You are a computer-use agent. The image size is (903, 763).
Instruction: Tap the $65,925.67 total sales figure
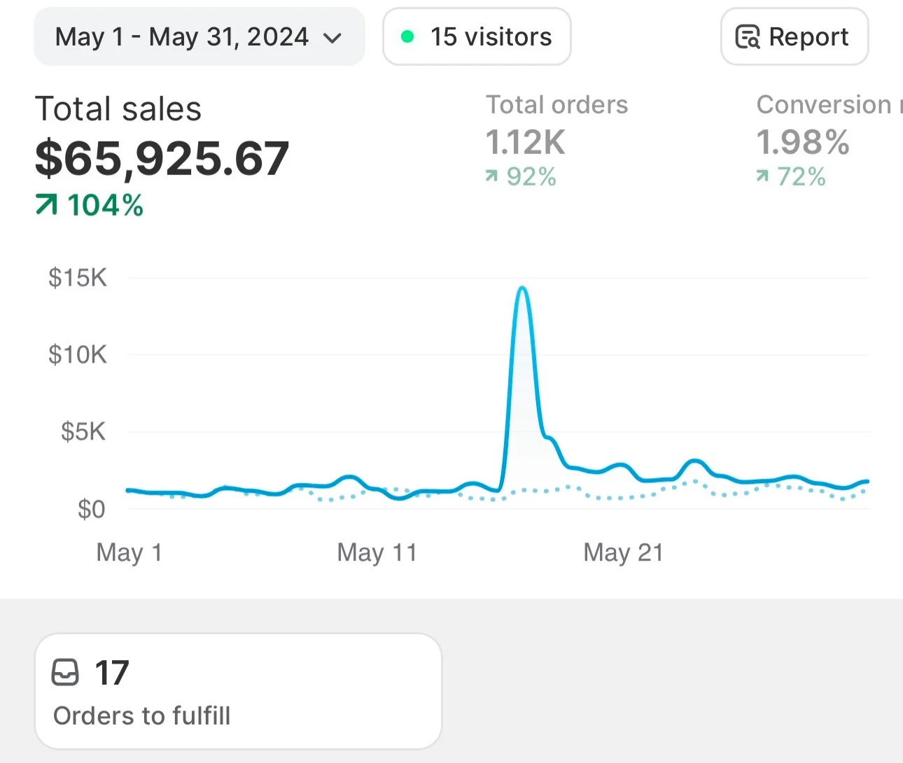pyautogui.click(x=162, y=158)
